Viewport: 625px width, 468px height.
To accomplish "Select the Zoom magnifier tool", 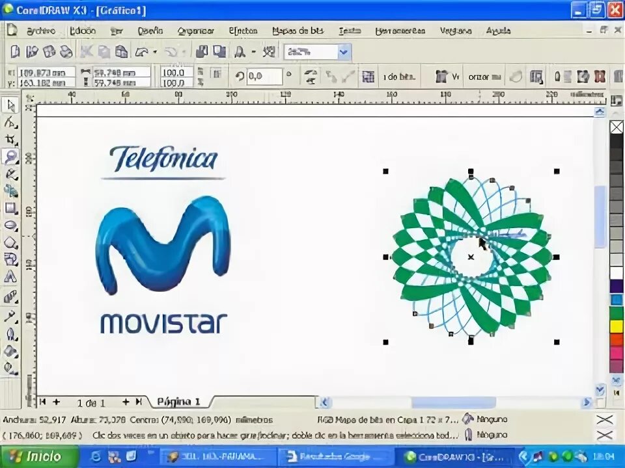I will pyautogui.click(x=10, y=157).
